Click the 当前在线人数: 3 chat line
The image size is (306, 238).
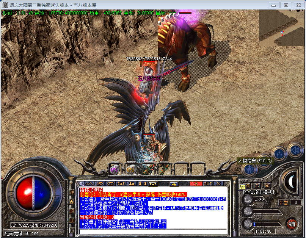[97, 217]
